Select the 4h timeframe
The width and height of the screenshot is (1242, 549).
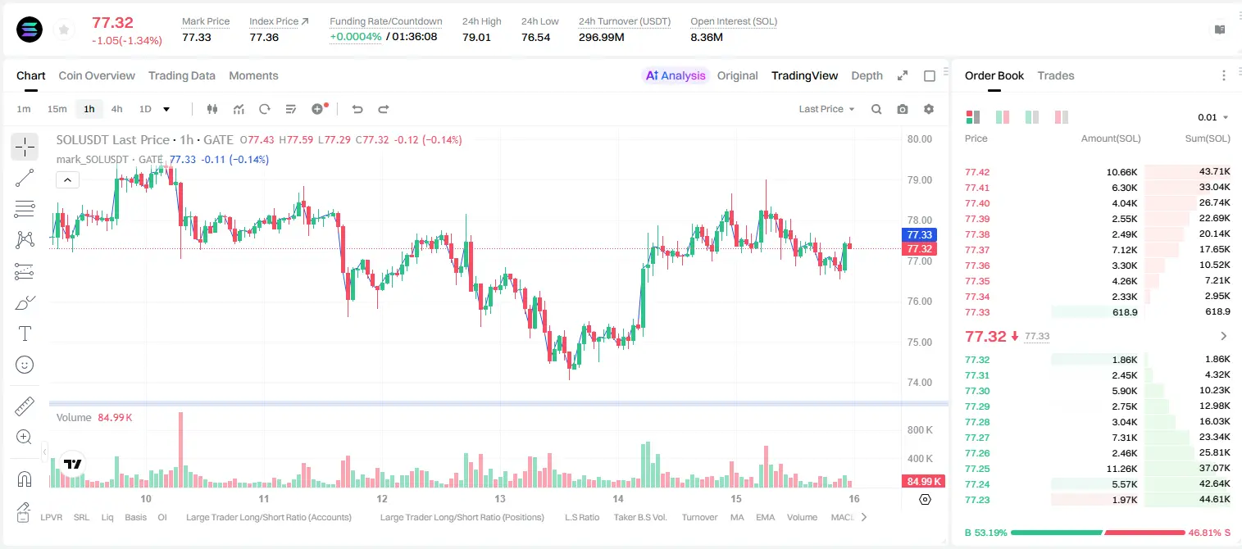point(117,109)
